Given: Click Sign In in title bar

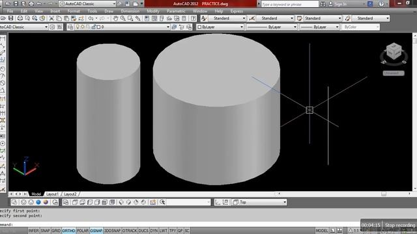Looking at the screenshot, I should [x=341, y=4].
